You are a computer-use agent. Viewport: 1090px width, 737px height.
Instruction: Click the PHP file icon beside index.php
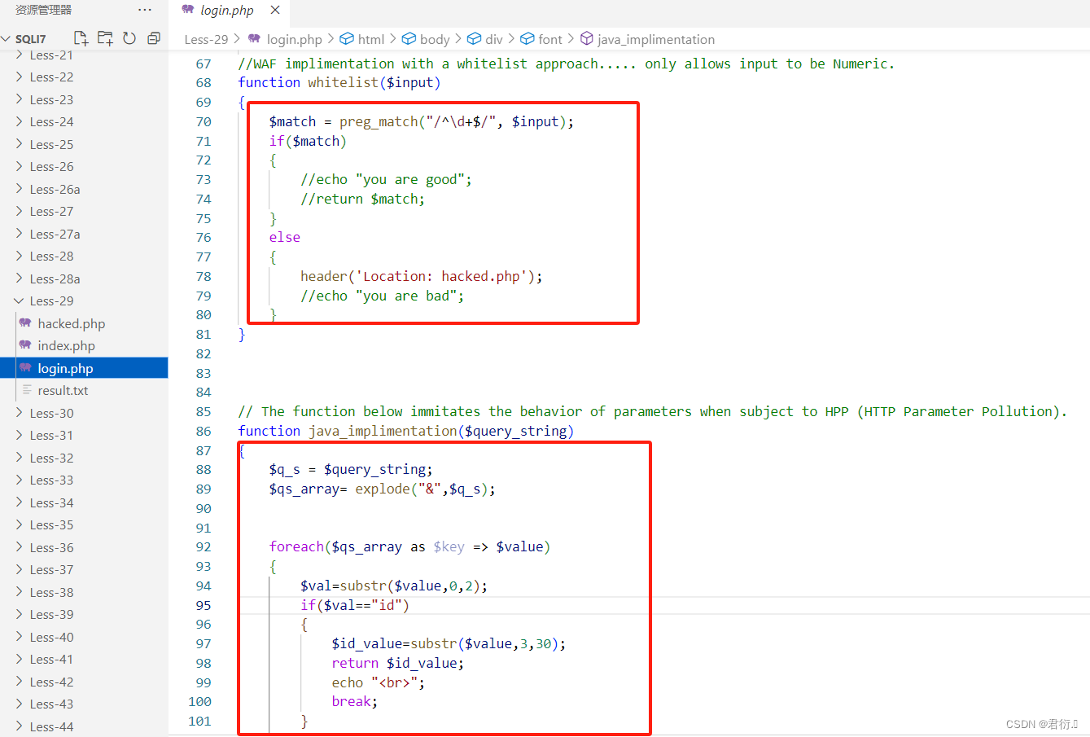pyautogui.click(x=25, y=345)
